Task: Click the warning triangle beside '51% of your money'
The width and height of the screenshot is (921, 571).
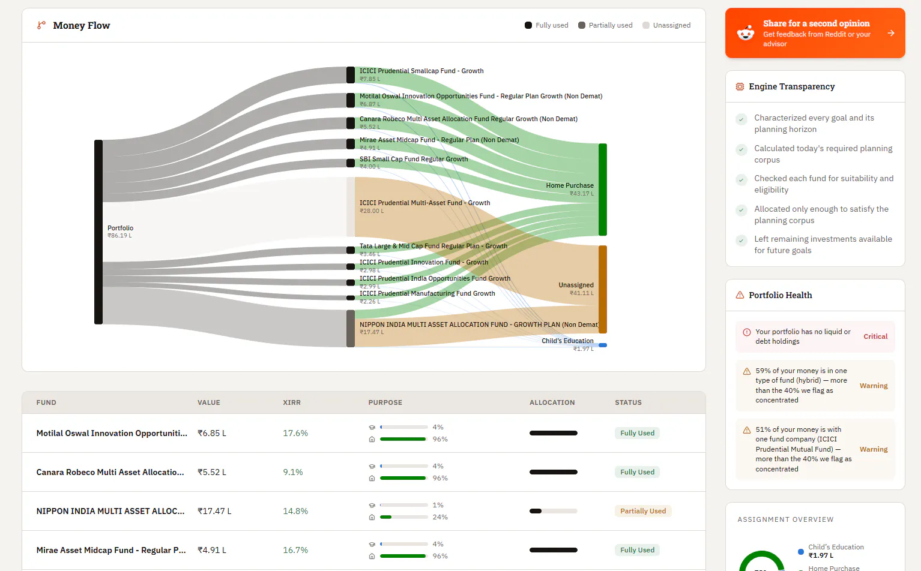Action: point(747,430)
